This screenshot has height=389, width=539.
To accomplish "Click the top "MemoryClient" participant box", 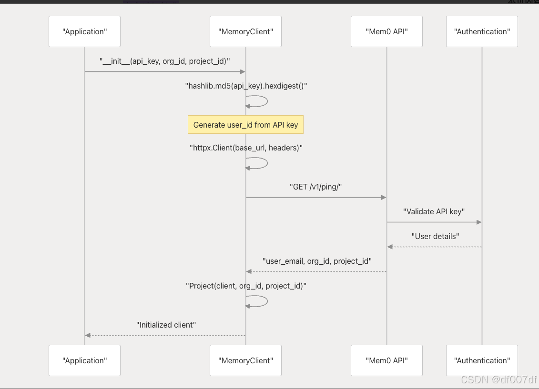I will [x=245, y=31].
